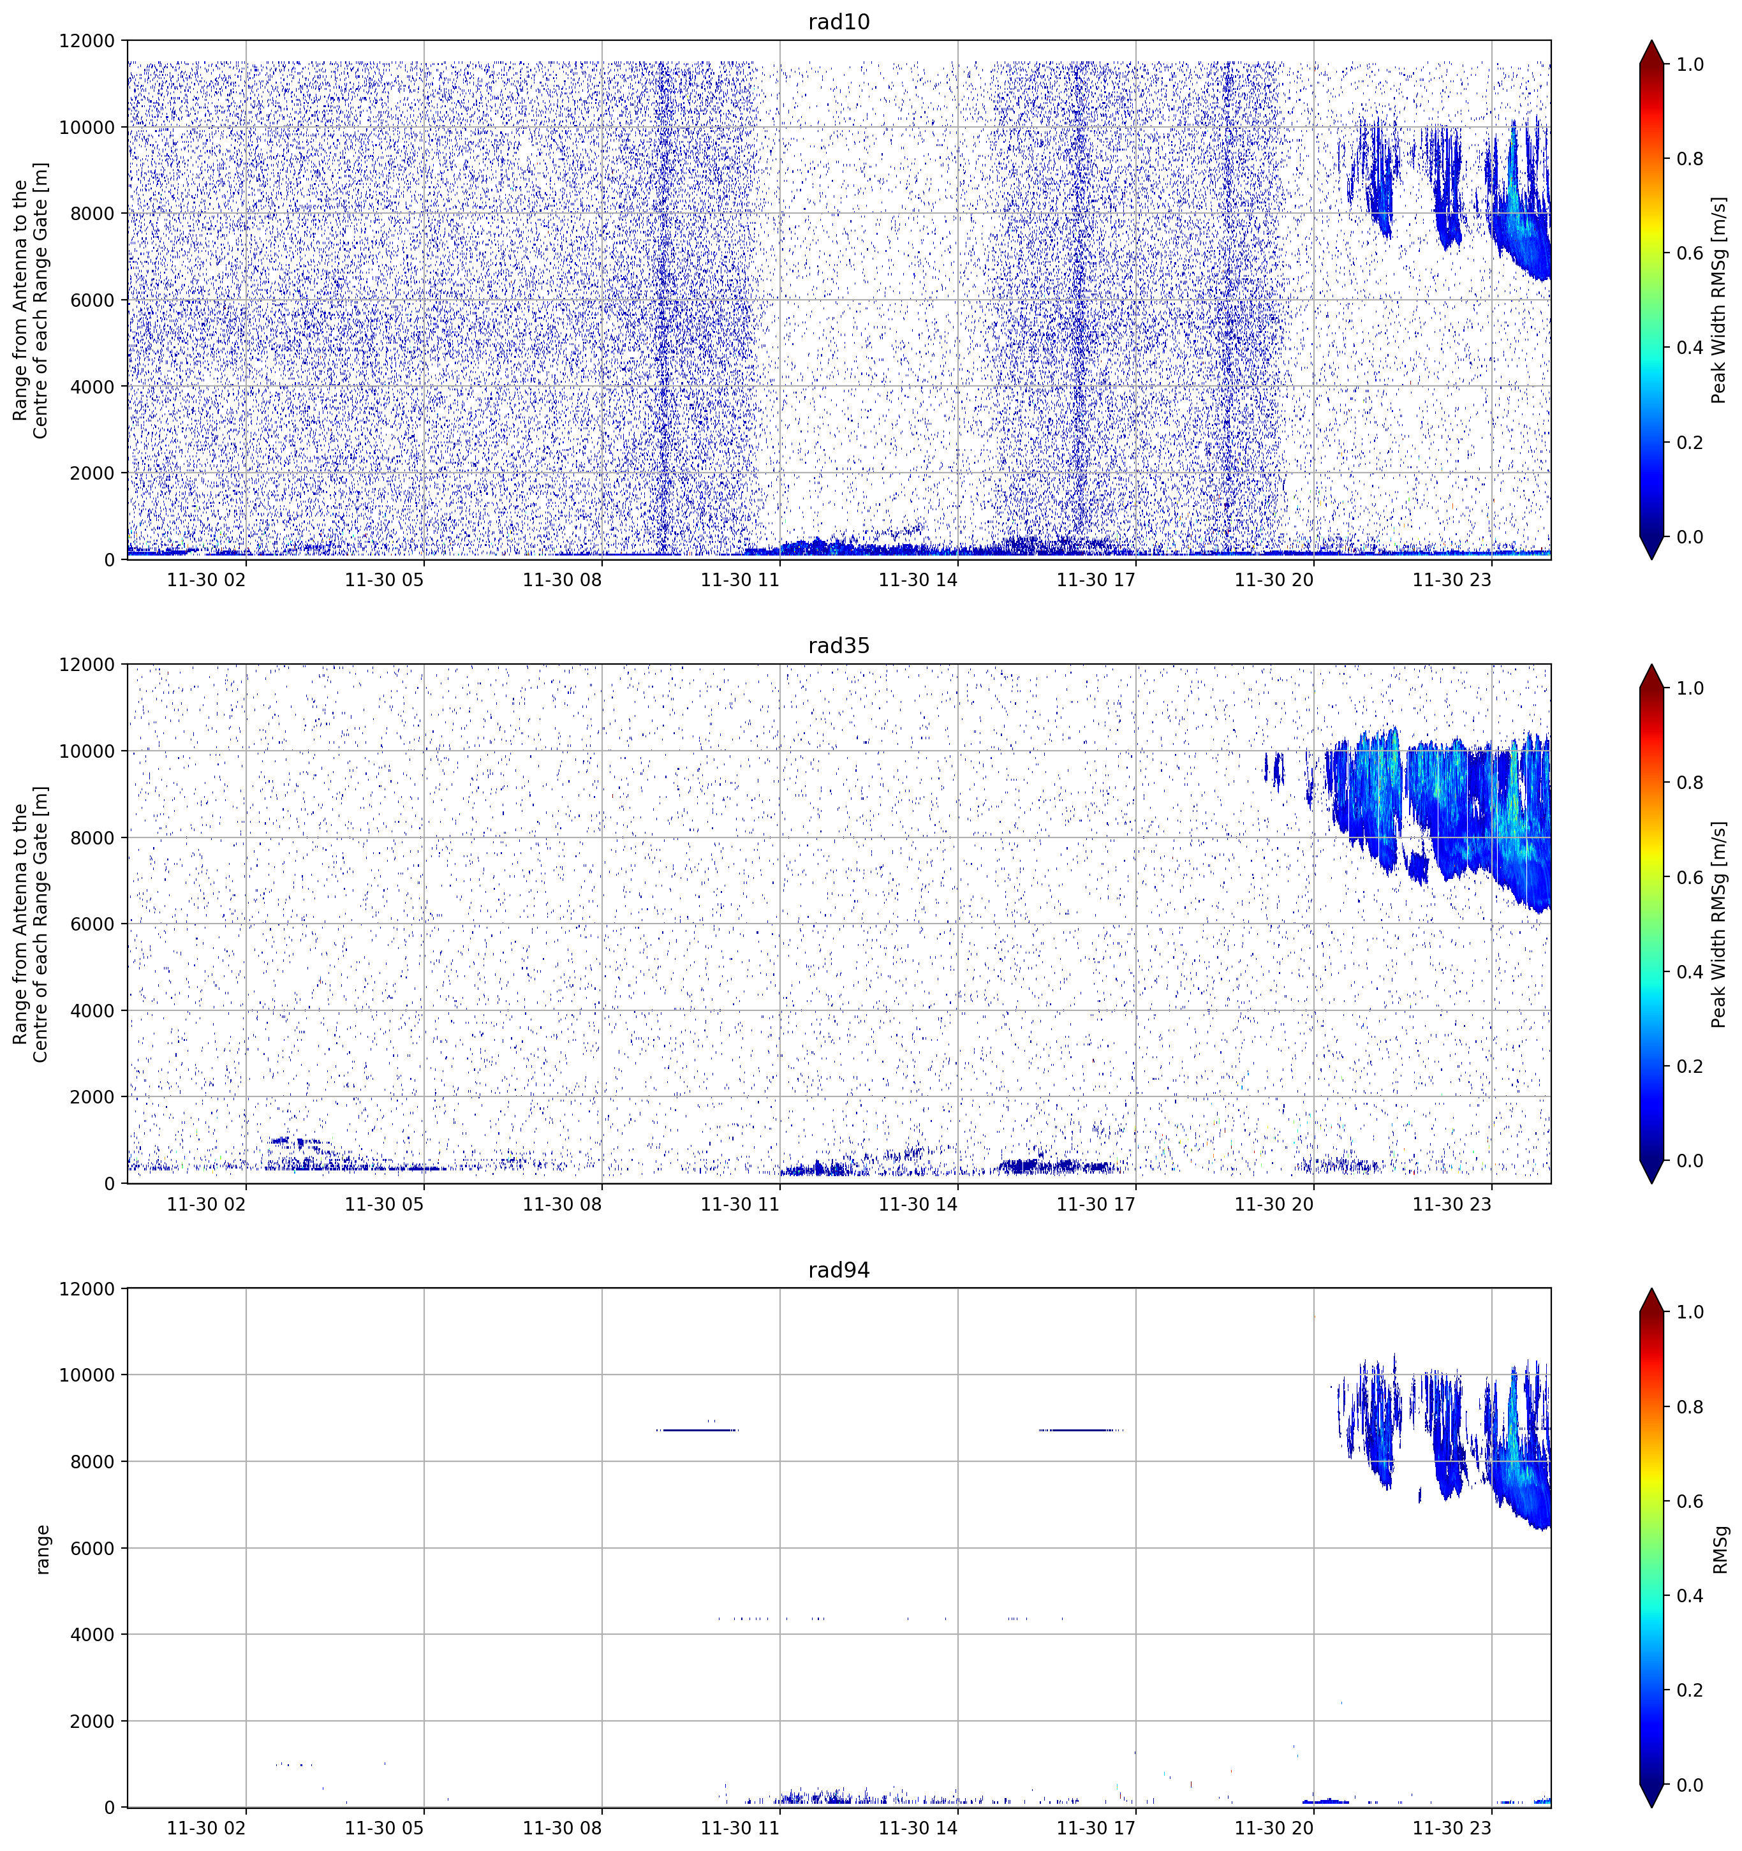The width and height of the screenshot is (1742, 1851).
Task: Click the '2000' y-tick on rad35
Action: coord(92,1097)
